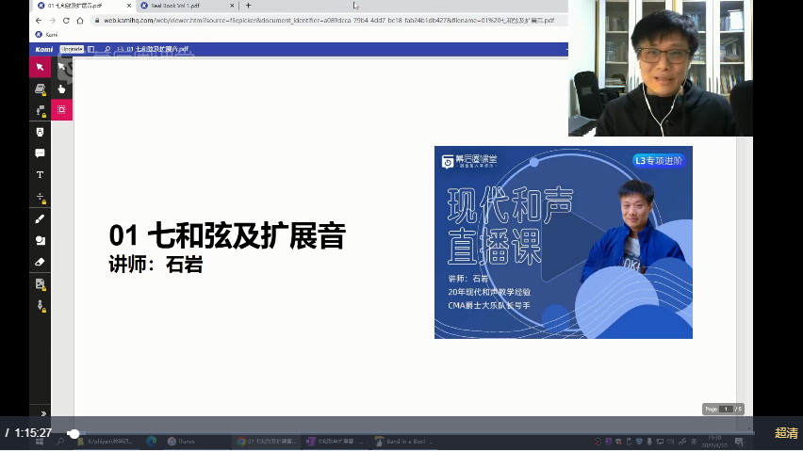
Task: Open the Windows Start button
Action: click(x=40, y=442)
